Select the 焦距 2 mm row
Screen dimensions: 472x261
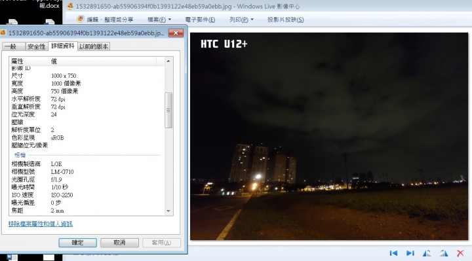tap(87, 211)
